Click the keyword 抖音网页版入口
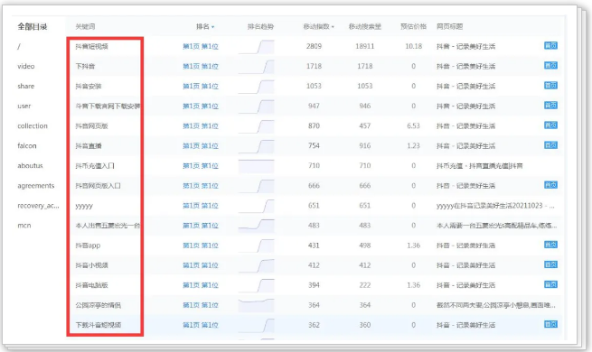 (98, 186)
